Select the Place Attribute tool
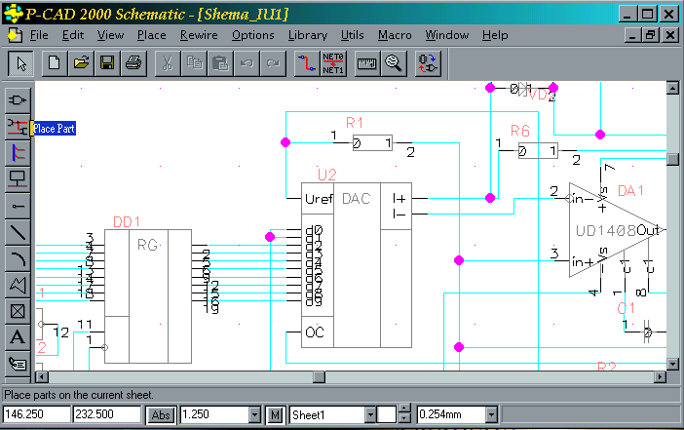This screenshot has height=430, width=684. coord(18,363)
